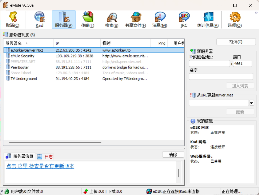Open the server.met URL dropdown arrow
The image size is (259, 195).
(x=252, y=103)
